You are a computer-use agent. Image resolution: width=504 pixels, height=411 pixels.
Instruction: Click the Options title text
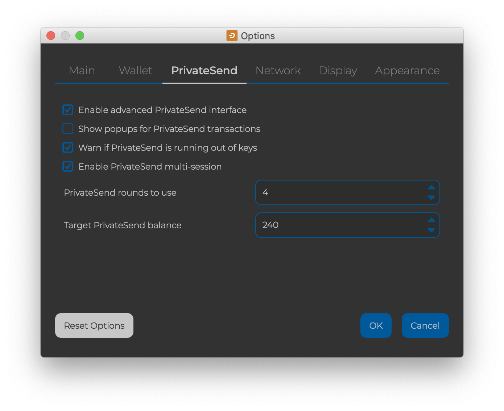coord(258,36)
